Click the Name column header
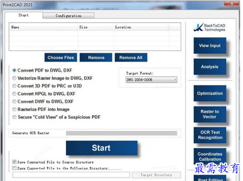Screen dimensions: 243x181 pos(43,27)
